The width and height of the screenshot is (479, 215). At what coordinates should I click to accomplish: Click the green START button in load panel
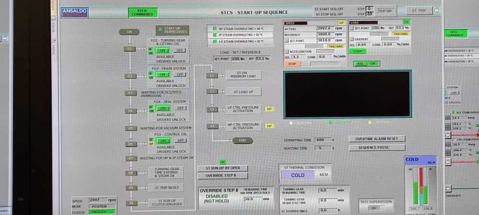[357, 52]
